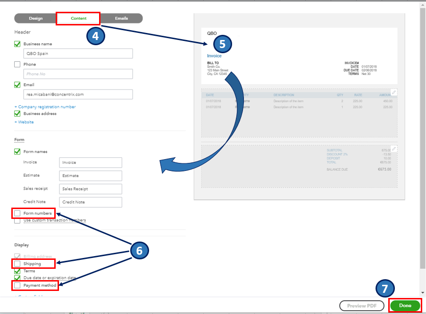Click the Email address input field
Screen dimensions: 426x314
78,94
